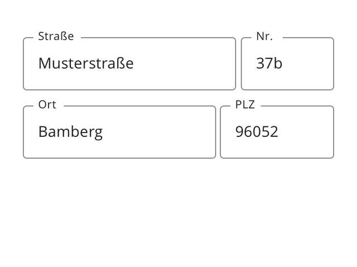Place cursor after "37b" in Nr. field

(283, 63)
